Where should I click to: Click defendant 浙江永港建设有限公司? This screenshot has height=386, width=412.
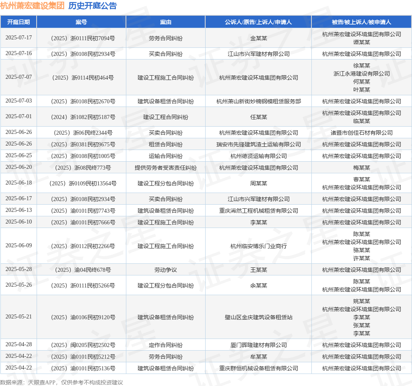coord(362,74)
